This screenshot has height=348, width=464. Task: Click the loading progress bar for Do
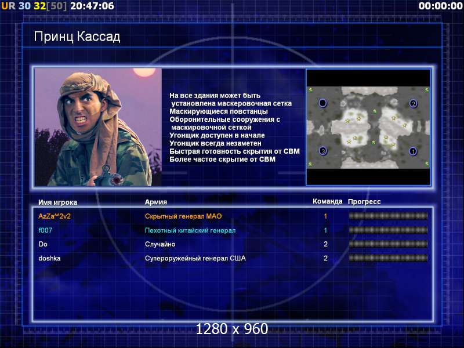388,244
